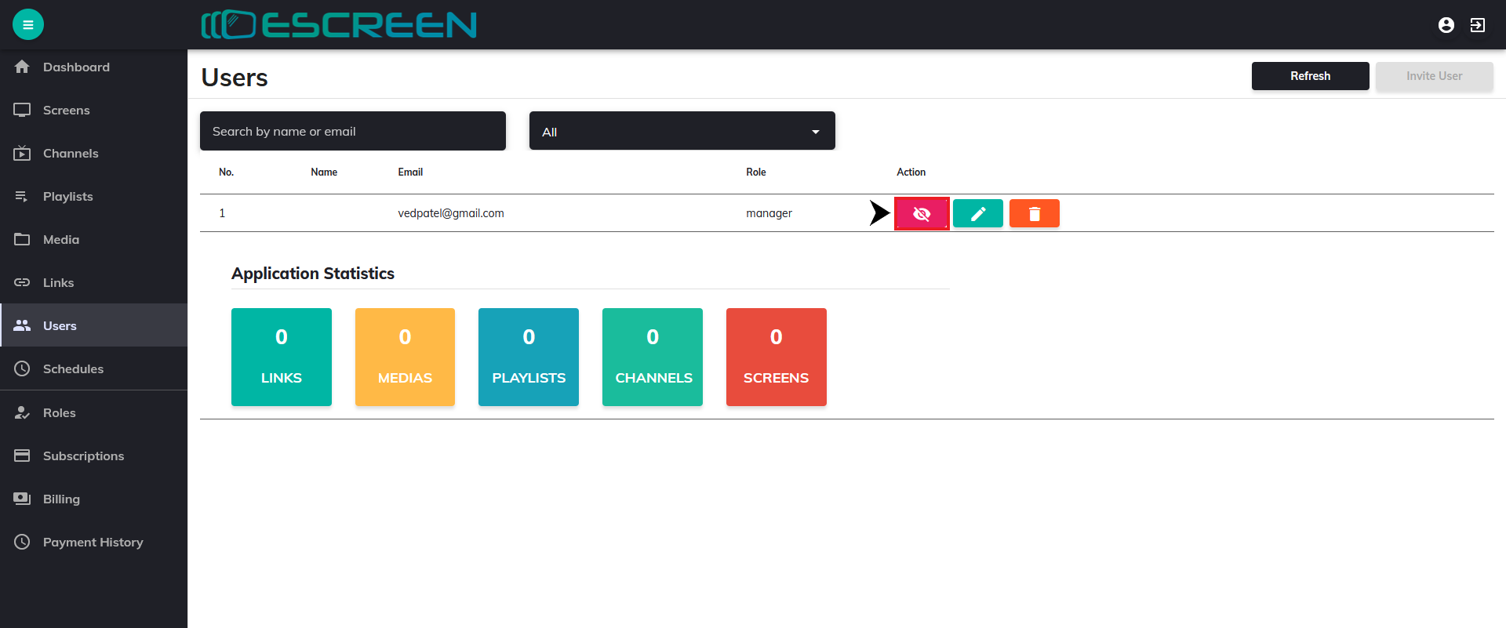Open Dashboard from the sidebar

click(x=76, y=67)
